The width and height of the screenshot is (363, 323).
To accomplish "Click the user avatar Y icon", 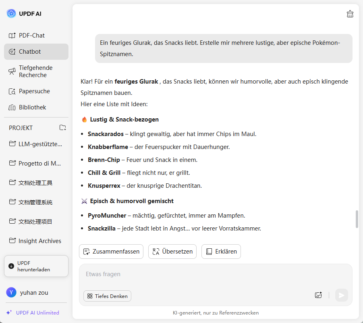I will [x=11, y=292].
